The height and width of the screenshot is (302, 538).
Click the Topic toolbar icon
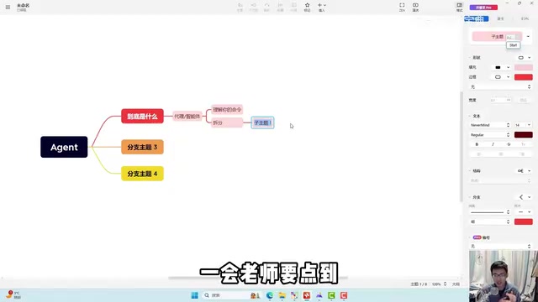click(240, 7)
